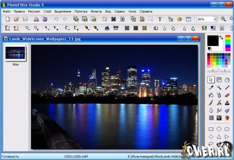234x160 pixels.
Task: Choose the rectangle selection shape
Action: (211, 129)
